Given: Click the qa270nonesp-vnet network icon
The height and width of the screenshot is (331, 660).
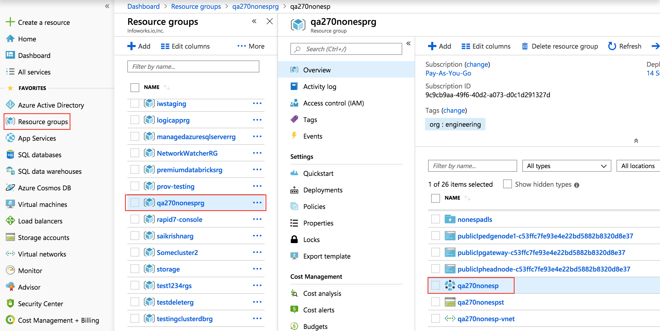Looking at the screenshot, I should (450, 319).
